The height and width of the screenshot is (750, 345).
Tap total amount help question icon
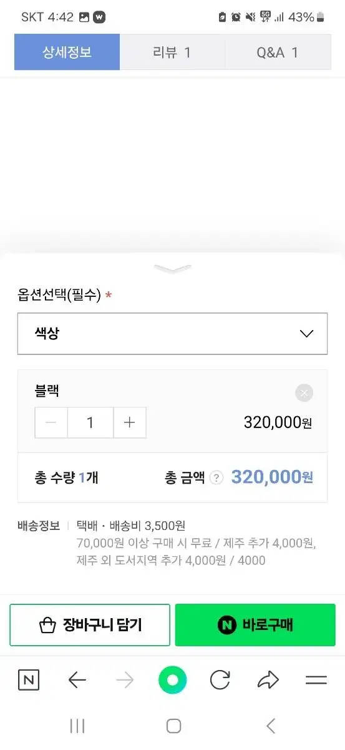tap(216, 478)
